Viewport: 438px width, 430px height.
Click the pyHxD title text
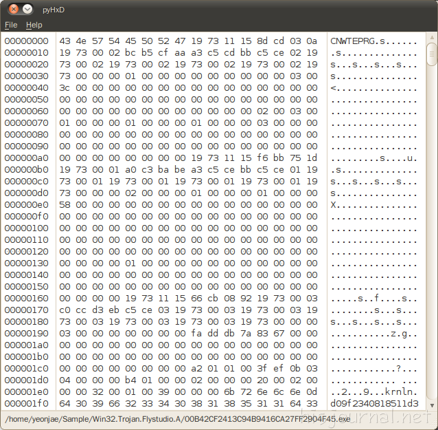54,10
